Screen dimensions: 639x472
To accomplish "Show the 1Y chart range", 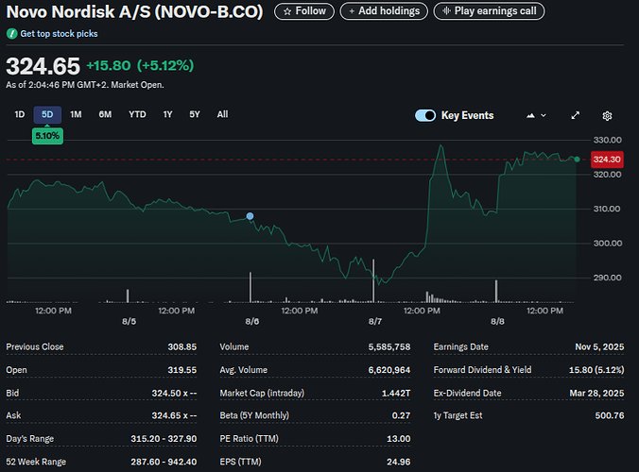I will coord(167,114).
